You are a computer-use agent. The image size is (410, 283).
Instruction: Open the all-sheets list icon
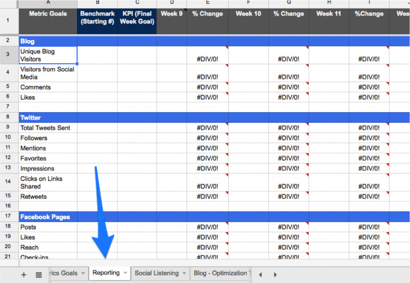39,275
